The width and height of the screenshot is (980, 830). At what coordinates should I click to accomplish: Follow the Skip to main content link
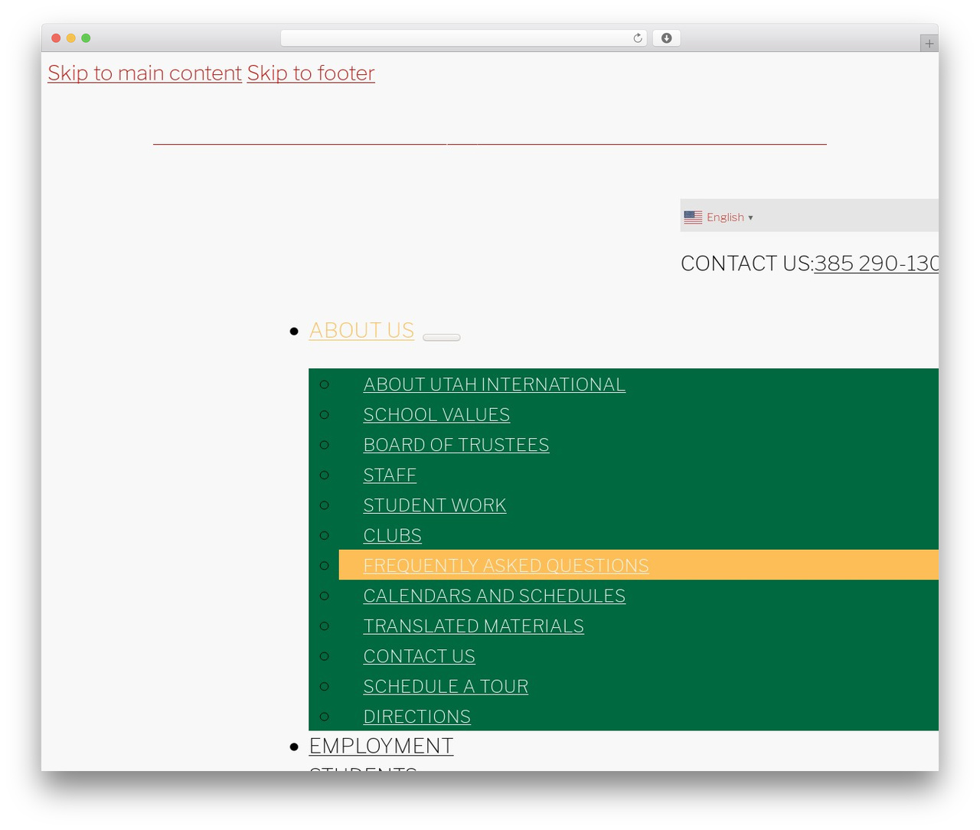145,73
